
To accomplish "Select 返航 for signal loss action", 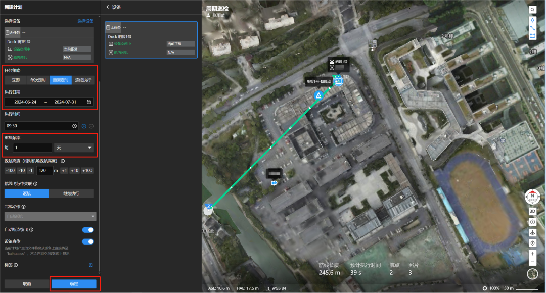I will 26,193.
